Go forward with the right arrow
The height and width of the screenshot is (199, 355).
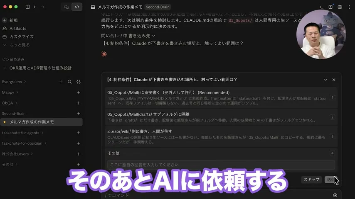[43, 7]
